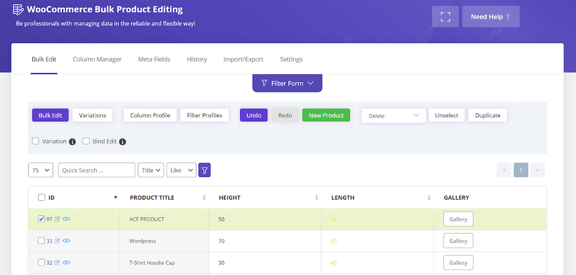
Task: Switch to the Column Manager tab
Action: pos(97,59)
